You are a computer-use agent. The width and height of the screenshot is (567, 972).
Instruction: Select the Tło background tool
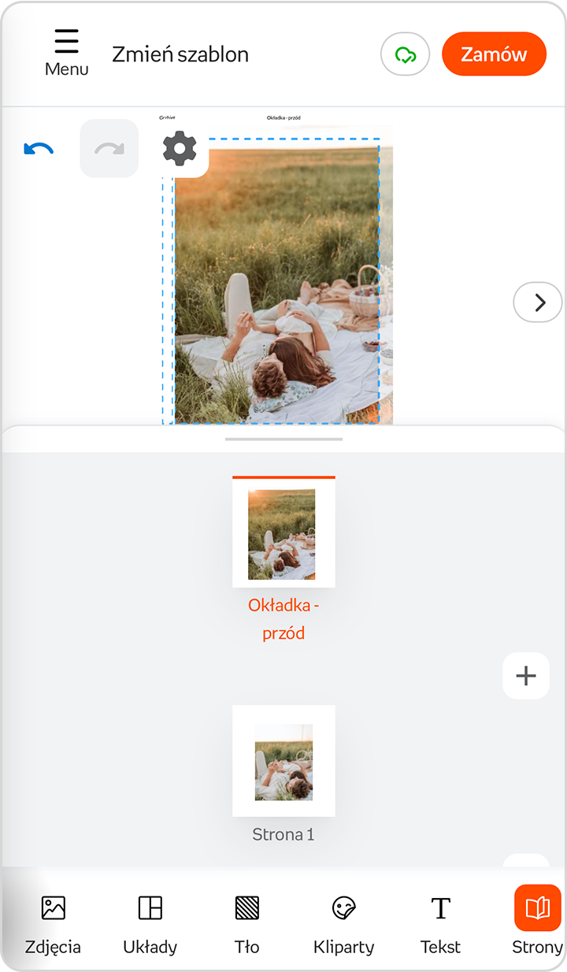coord(247,920)
